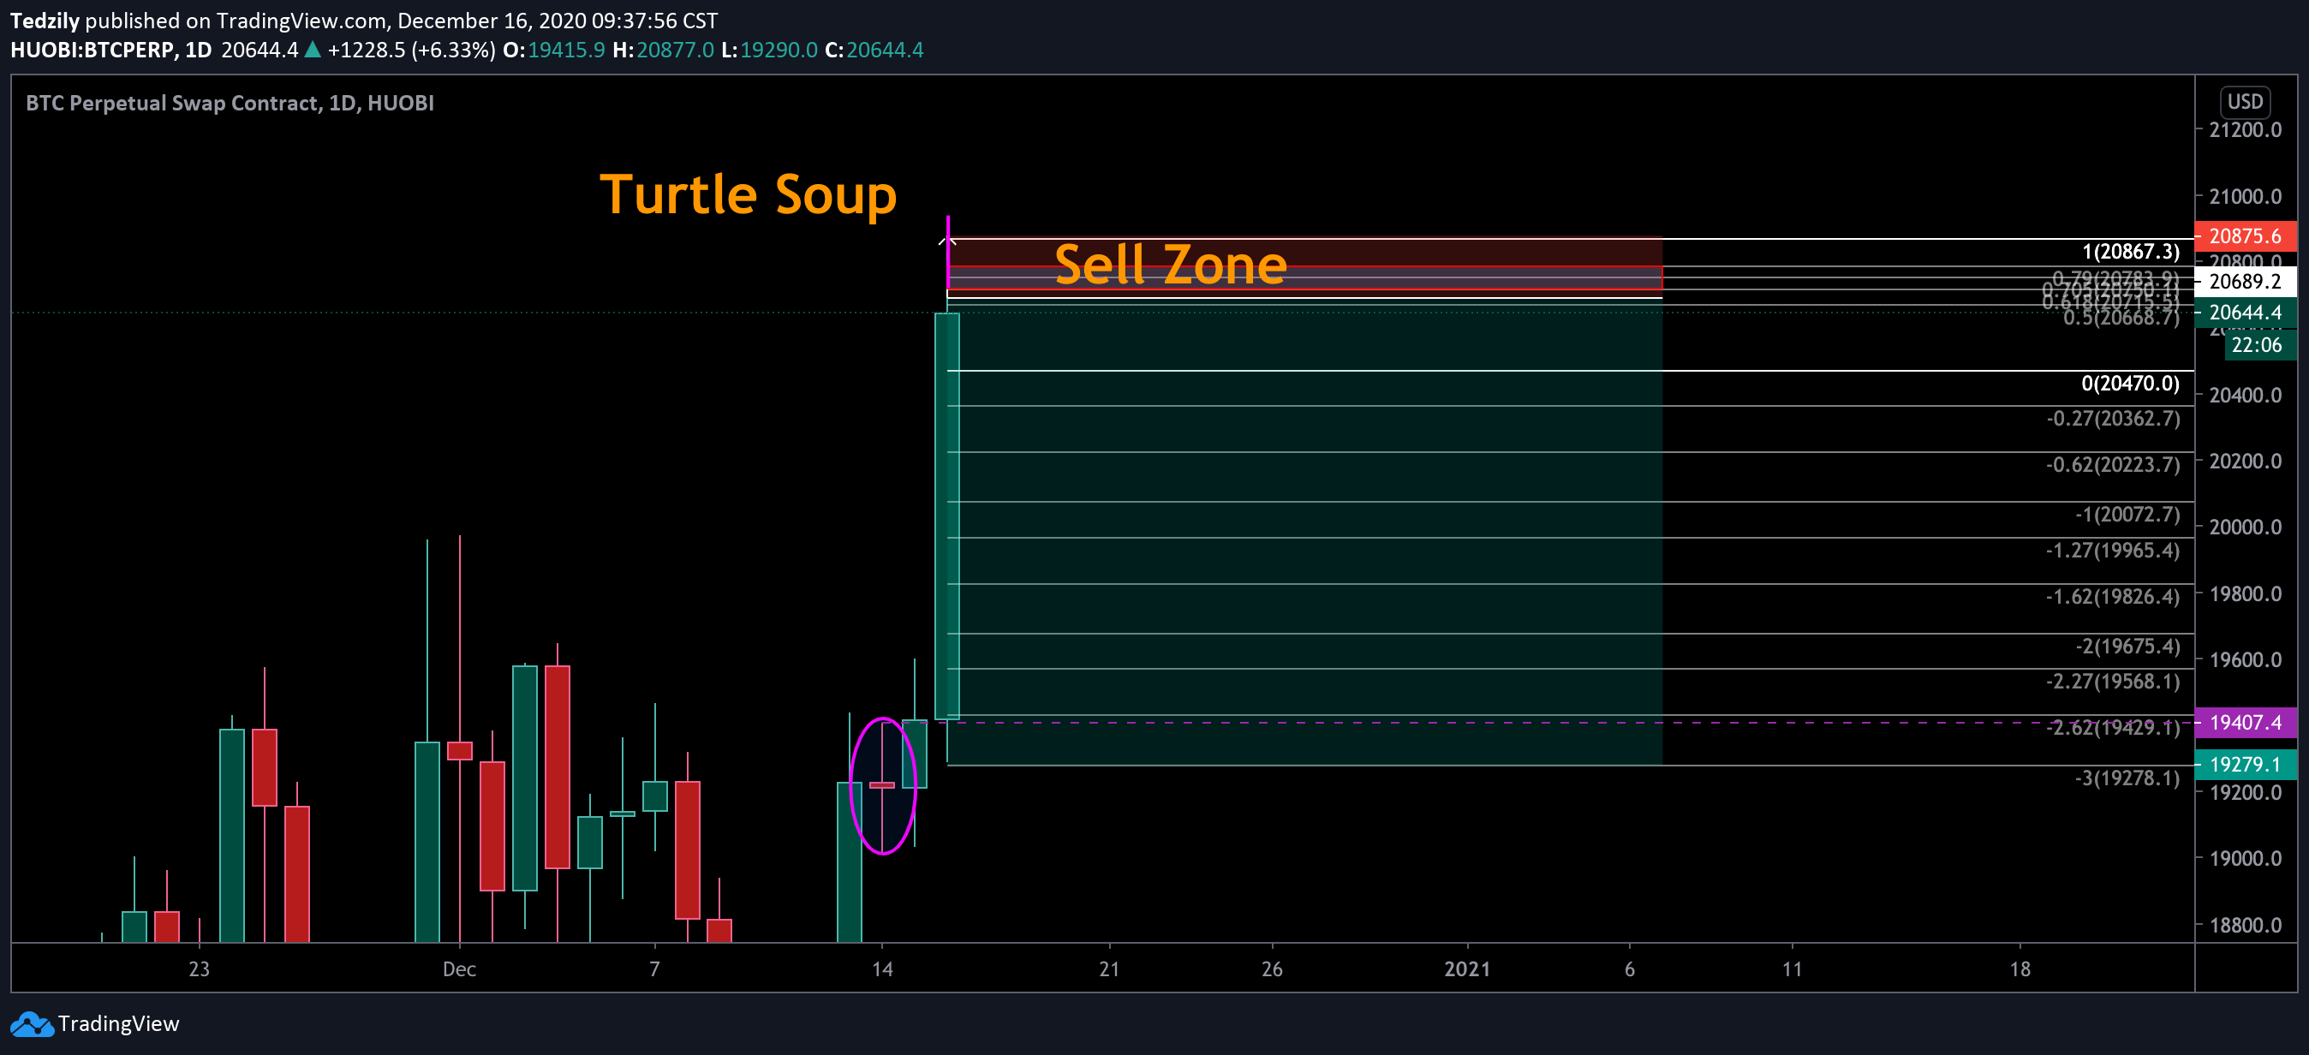2309x1055 pixels.
Task: Click the '14' date axis label
Action: (x=882, y=969)
